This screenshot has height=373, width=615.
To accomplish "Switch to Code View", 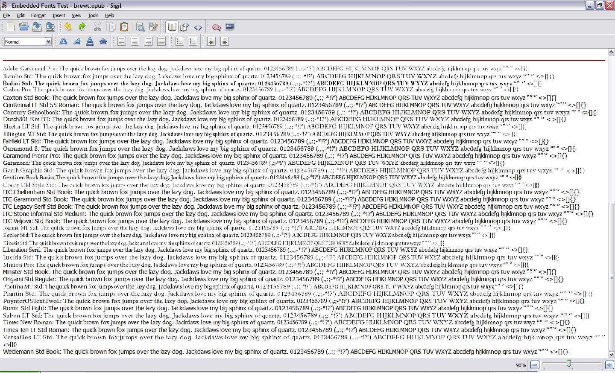I will click(198, 27).
